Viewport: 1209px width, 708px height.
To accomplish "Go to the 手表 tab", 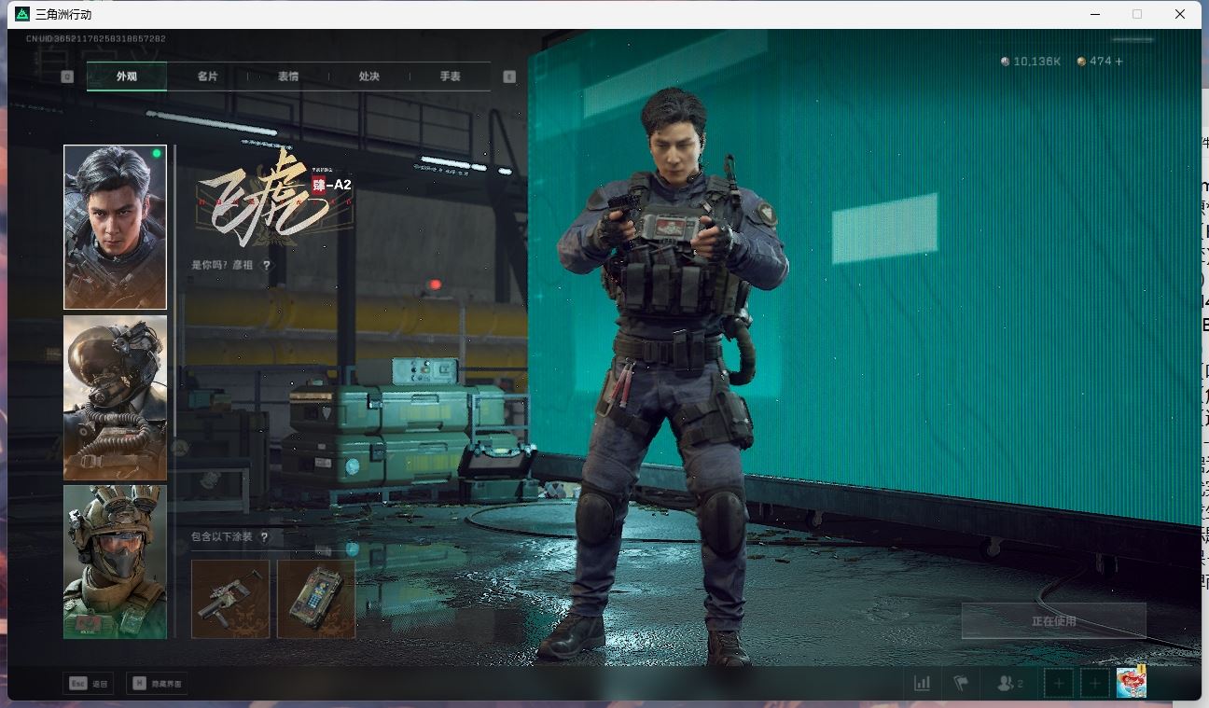I will [x=451, y=76].
